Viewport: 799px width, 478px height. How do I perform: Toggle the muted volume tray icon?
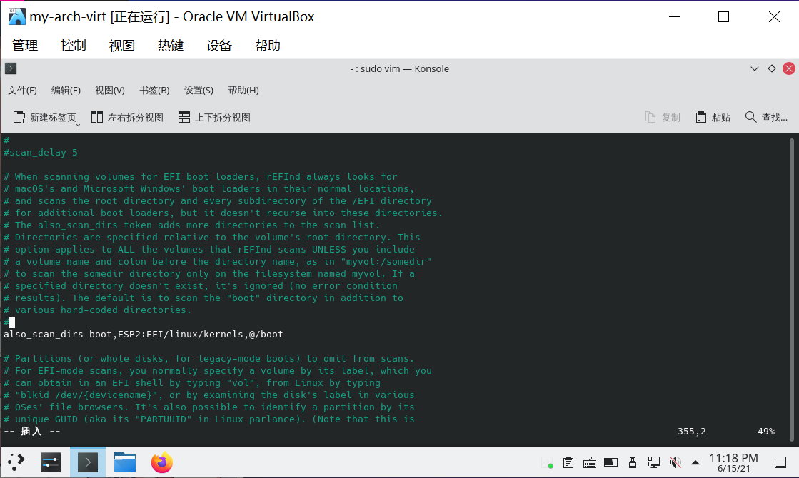(673, 462)
